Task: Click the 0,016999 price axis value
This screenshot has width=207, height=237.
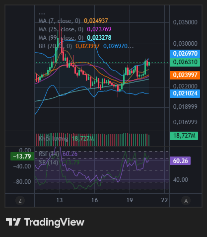Action: (185, 122)
